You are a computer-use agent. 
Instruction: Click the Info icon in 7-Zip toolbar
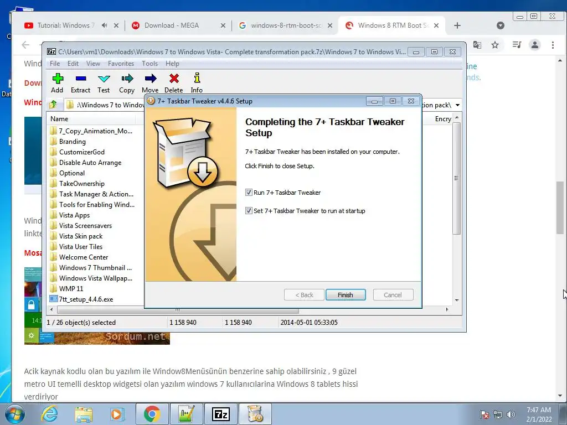tap(197, 83)
